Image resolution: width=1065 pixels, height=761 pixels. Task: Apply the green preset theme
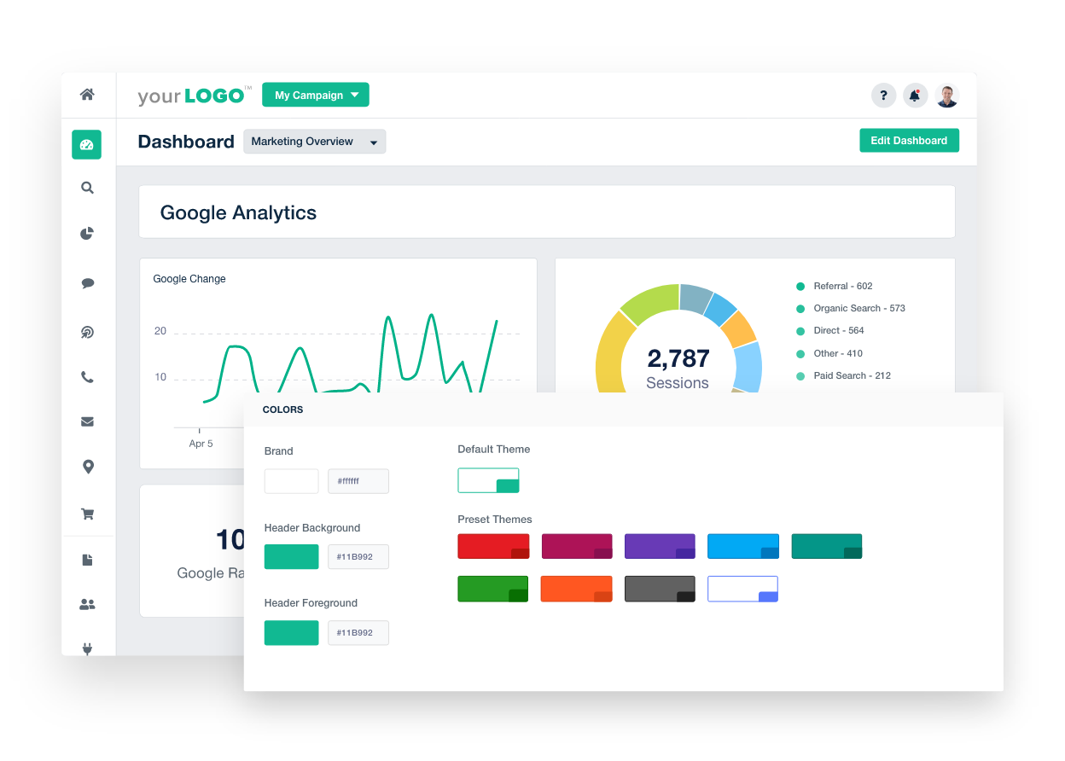pyautogui.click(x=493, y=589)
